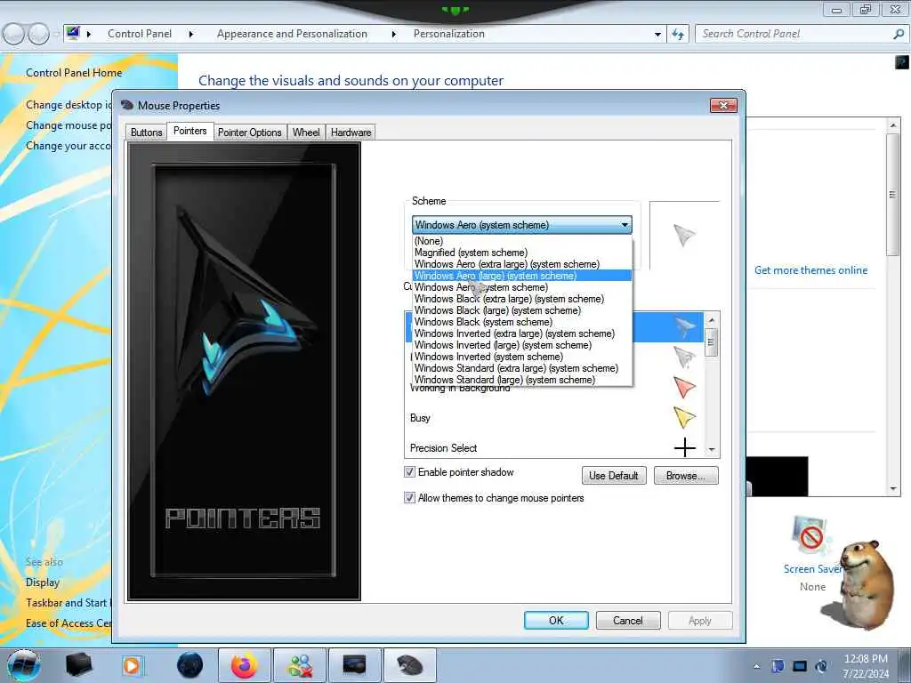Image resolution: width=911 pixels, height=683 pixels.
Task: Click the volume tray icon
Action: pos(821,666)
